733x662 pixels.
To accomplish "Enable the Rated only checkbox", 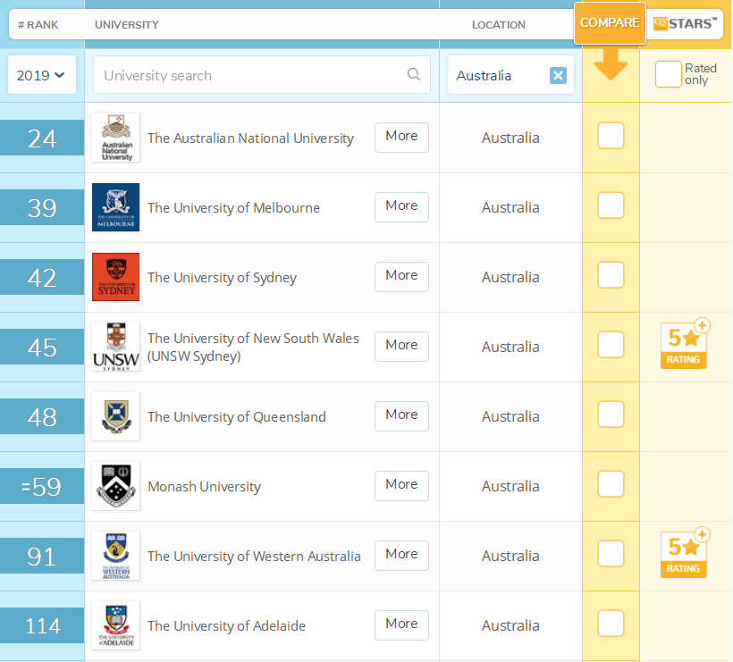I will (x=668, y=74).
